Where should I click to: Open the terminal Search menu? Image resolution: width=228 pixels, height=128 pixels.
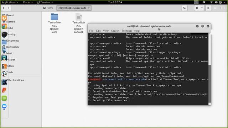click(x=115, y=31)
